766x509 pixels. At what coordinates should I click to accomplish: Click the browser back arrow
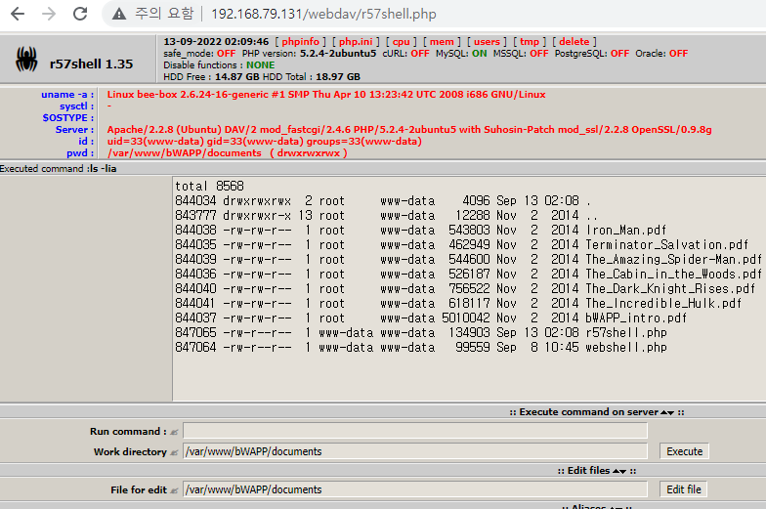pyautogui.click(x=18, y=14)
